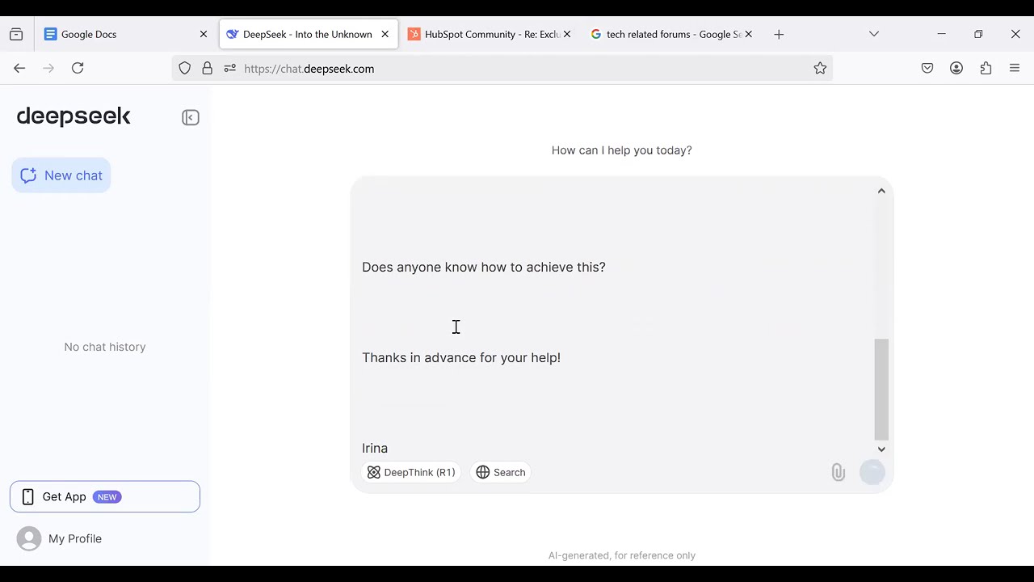The image size is (1034, 582).
Task: Close the DeepSeek tab
Action: [385, 34]
